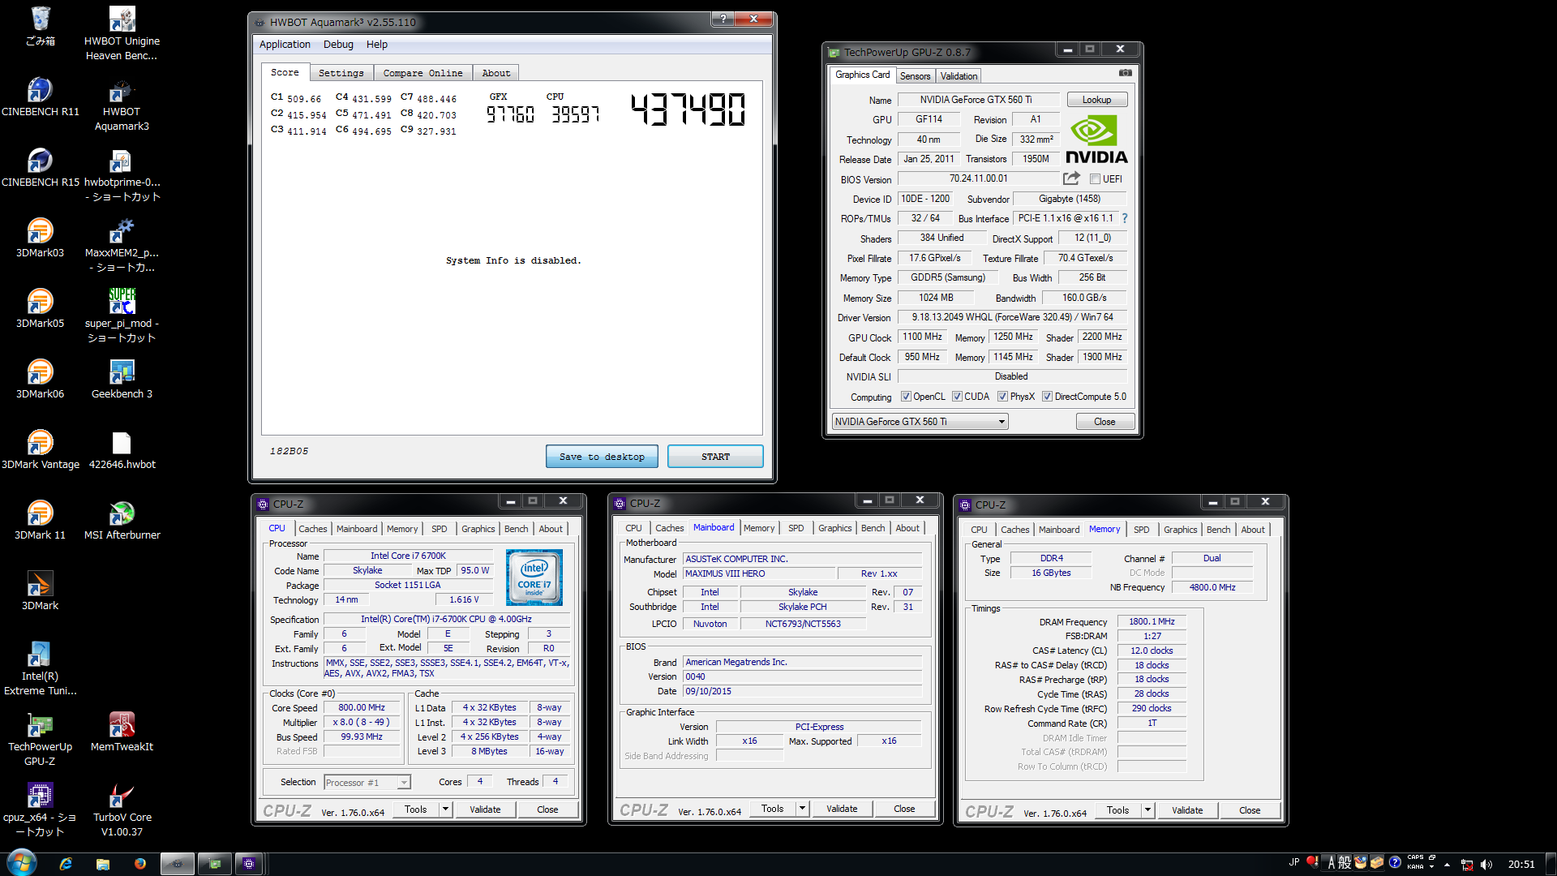
Task: Launch 3DMark06 desktop icon
Action: click(40, 379)
